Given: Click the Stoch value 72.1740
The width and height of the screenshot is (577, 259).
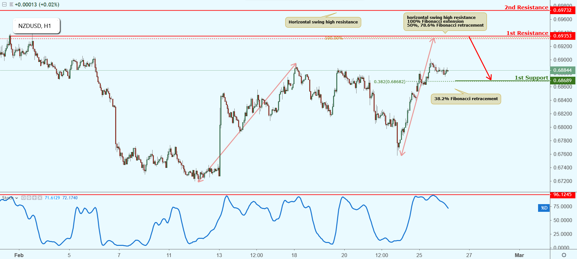Looking at the screenshot, I should point(70,198).
